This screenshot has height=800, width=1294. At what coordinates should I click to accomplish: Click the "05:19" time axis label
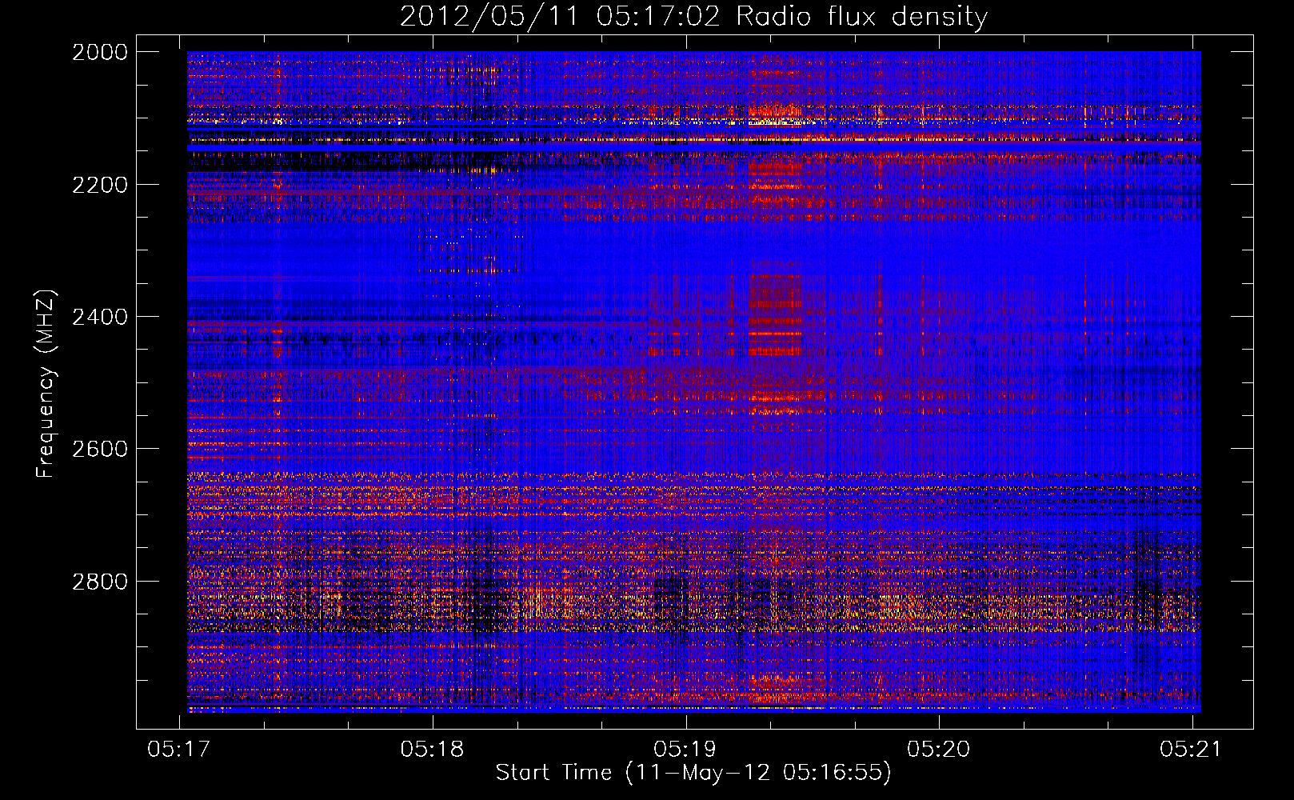pyautogui.click(x=685, y=749)
